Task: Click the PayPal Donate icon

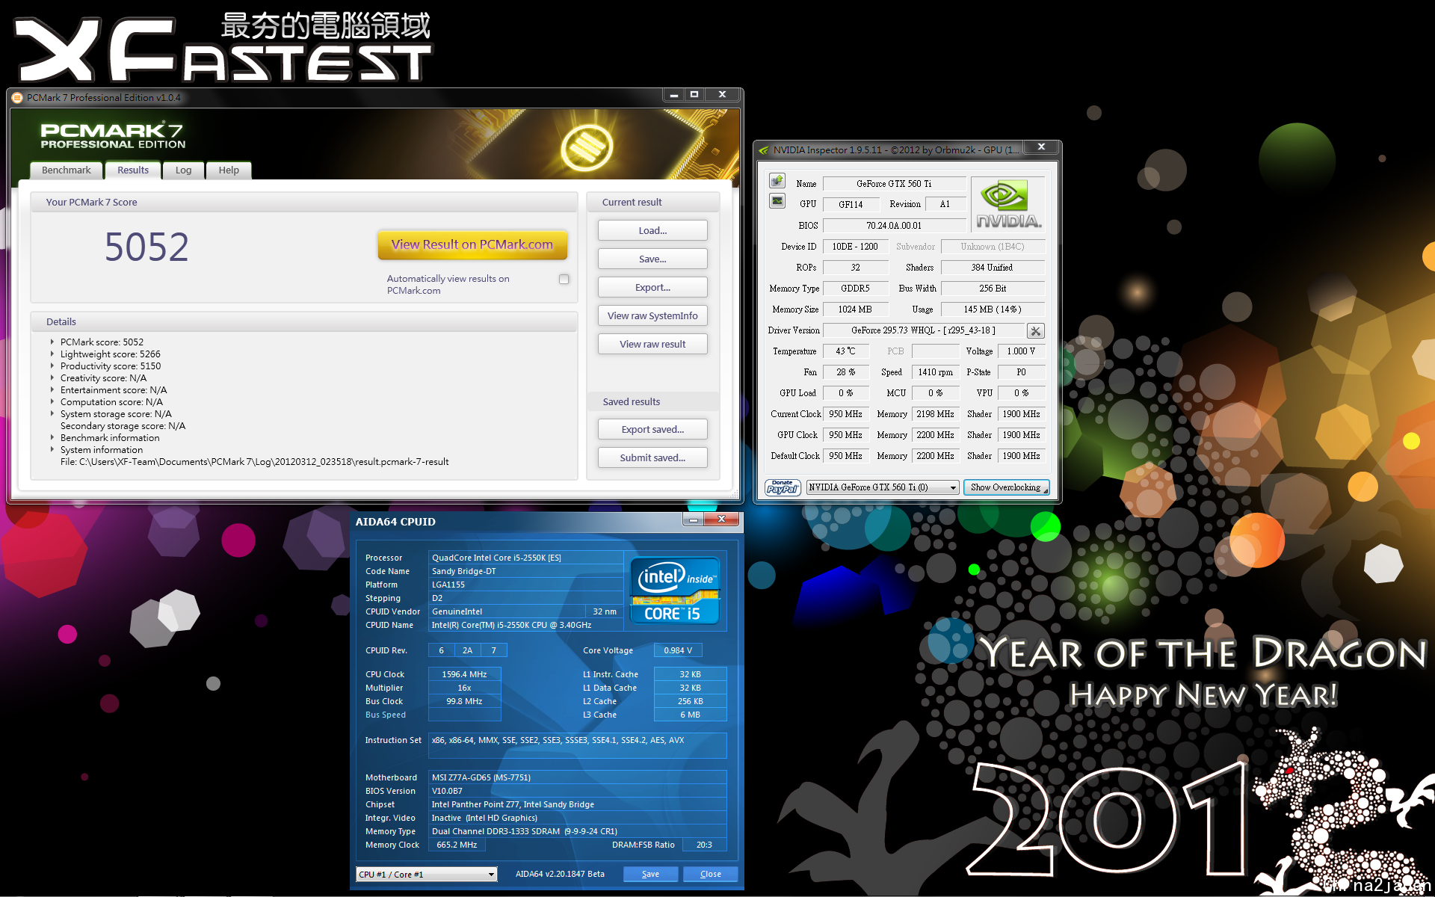Action: coord(783,487)
